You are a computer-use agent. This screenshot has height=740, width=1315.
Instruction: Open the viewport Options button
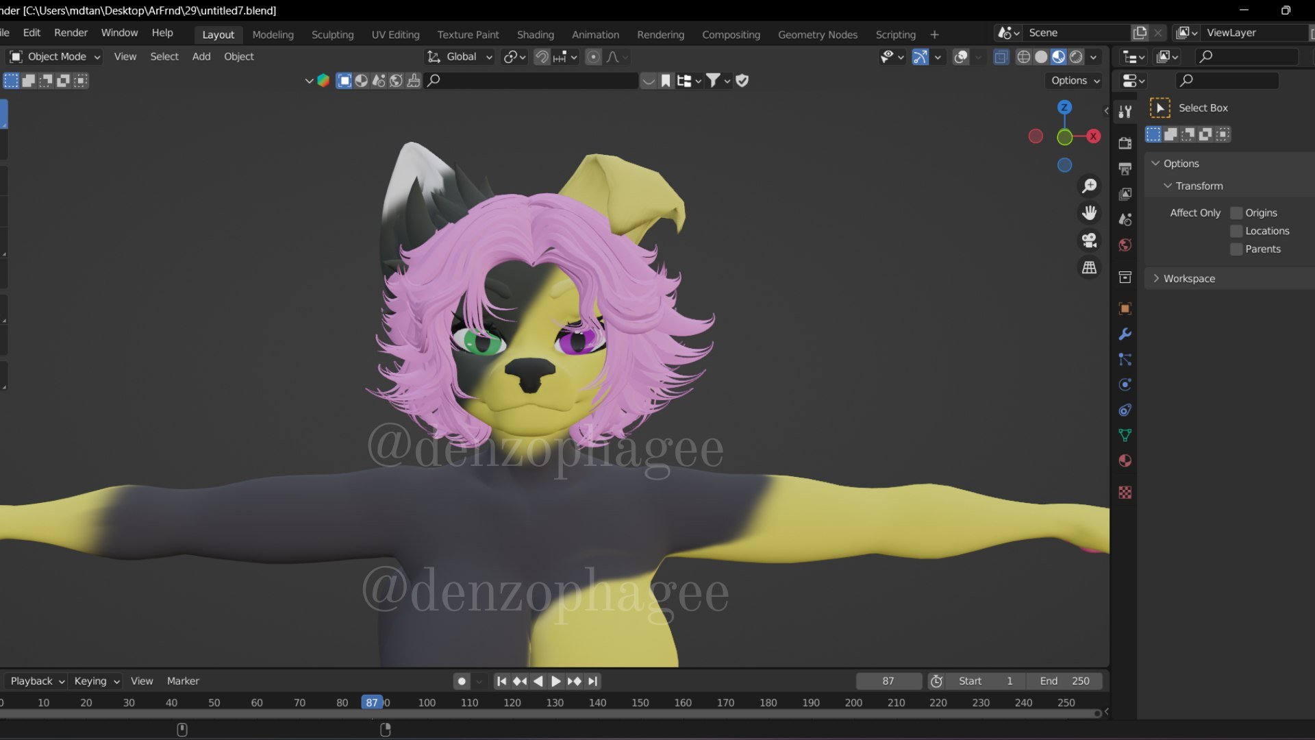[1075, 81]
